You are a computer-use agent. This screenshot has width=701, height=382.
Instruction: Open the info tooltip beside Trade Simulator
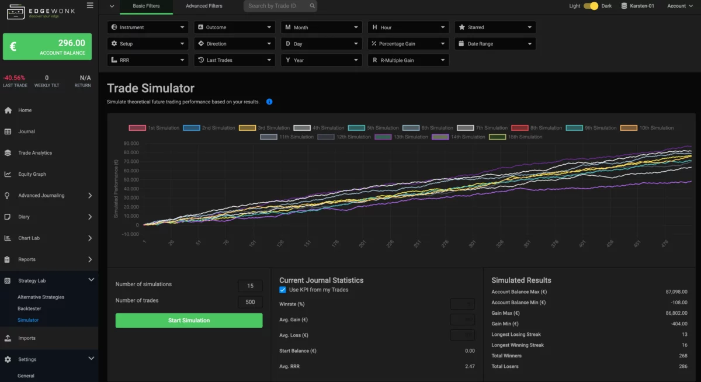[269, 101]
